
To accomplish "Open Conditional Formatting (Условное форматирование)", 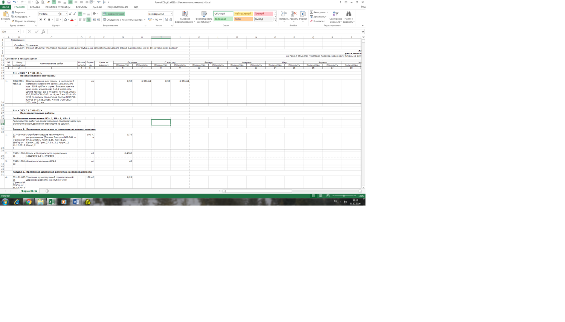I will [185, 17].
